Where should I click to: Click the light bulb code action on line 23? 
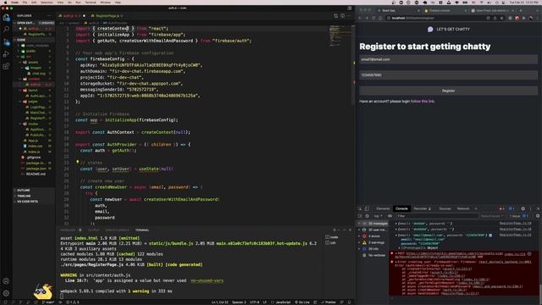click(77, 162)
